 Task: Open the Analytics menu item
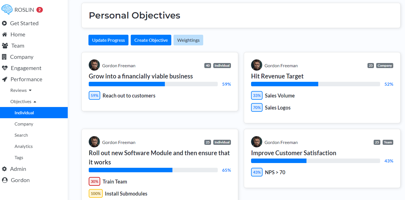[x=24, y=146]
